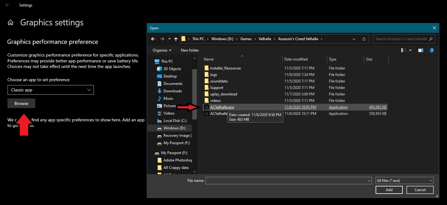
Task: Click the sounddata folder icon
Action: [x=206, y=81]
